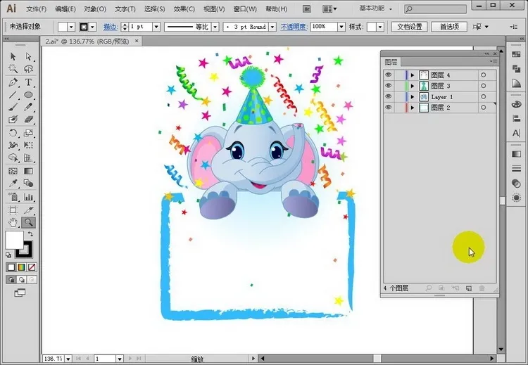Open the 文件(F) menu

click(37, 9)
